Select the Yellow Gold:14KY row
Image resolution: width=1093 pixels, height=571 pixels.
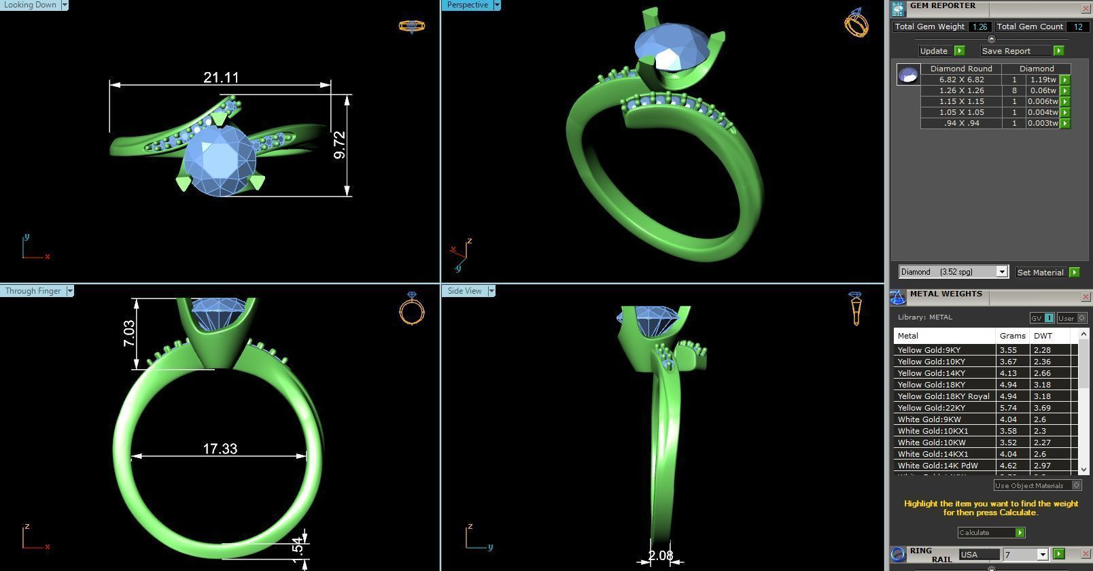[x=986, y=373]
